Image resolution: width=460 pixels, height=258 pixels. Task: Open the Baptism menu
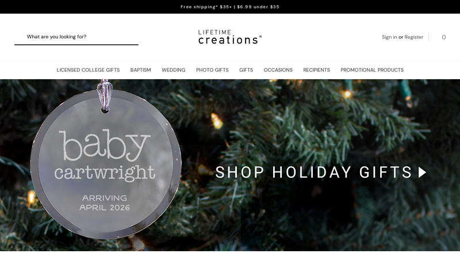[140, 70]
